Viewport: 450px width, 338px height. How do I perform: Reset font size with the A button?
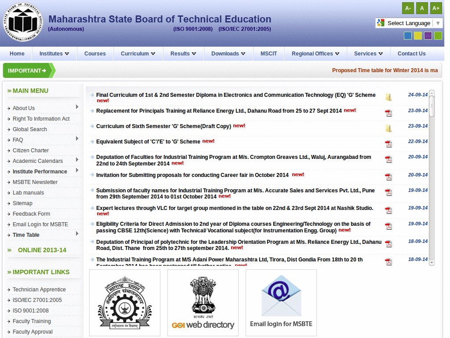[x=422, y=8]
